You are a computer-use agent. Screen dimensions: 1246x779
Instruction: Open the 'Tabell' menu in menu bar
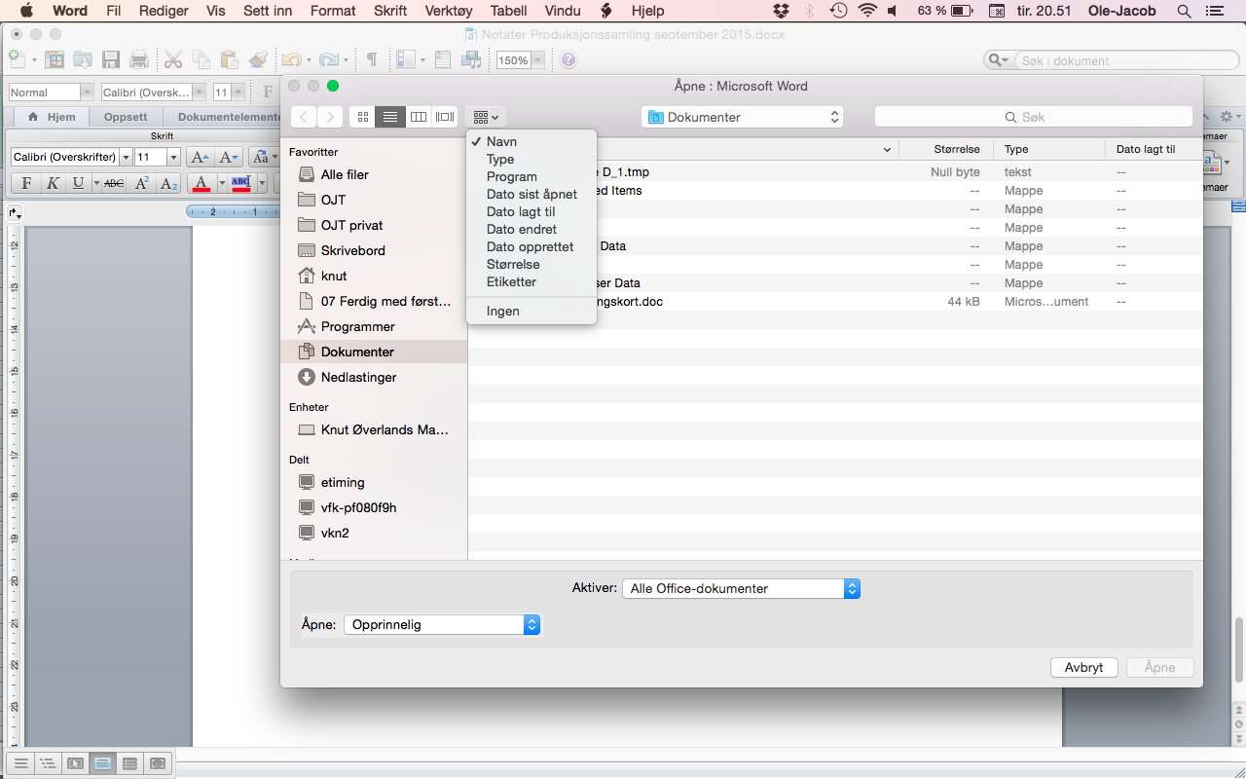point(509,11)
